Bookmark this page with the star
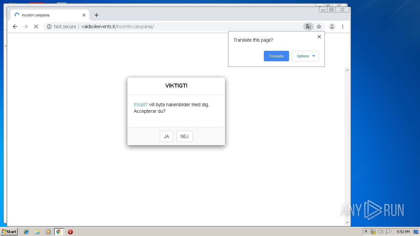The width and height of the screenshot is (420, 236). click(x=319, y=27)
